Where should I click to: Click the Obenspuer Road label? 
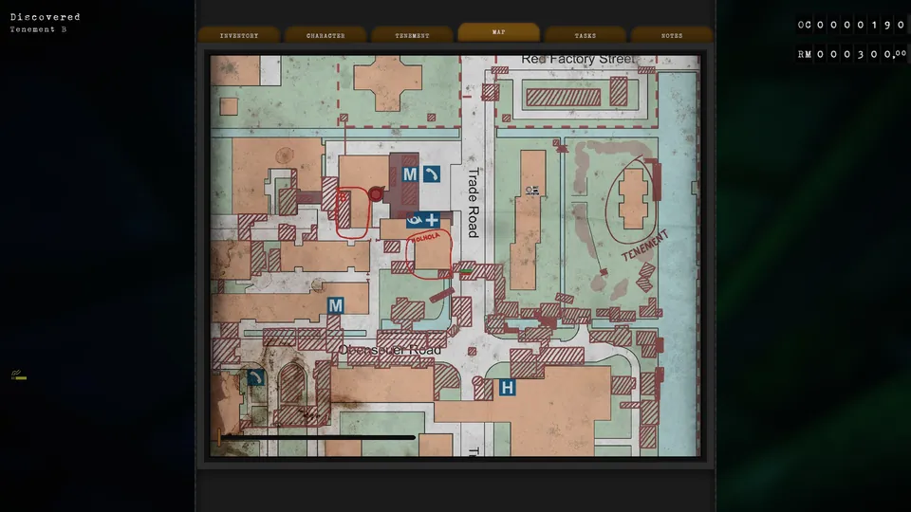(x=390, y=350)
